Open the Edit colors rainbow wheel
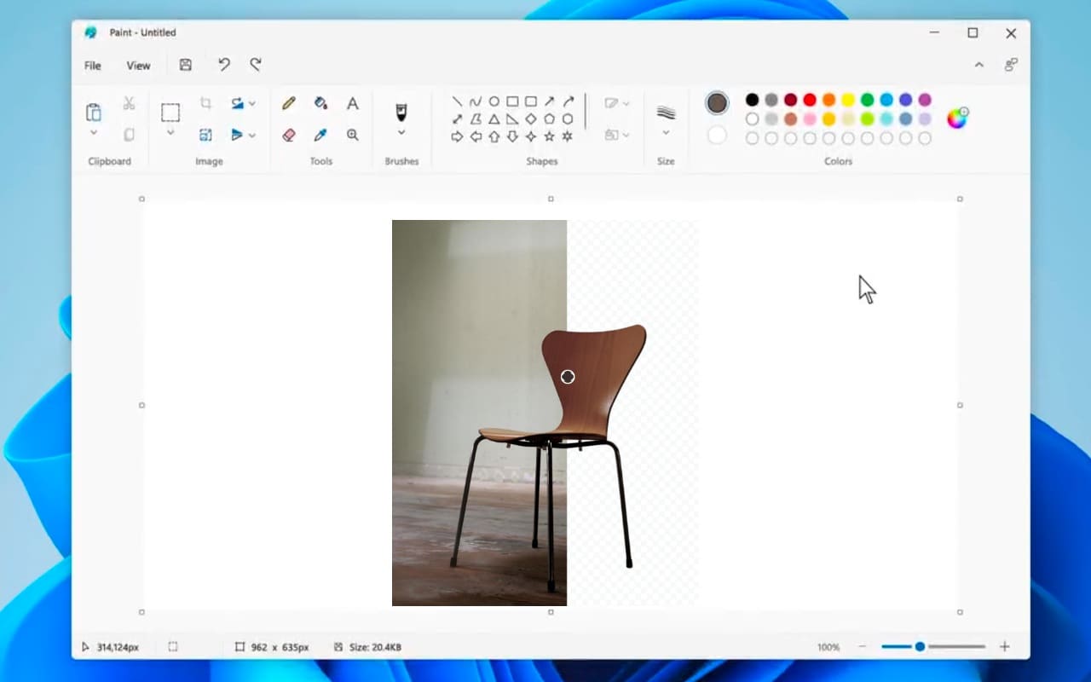The height and width of the screenshot is (682, 1091). point(957,118)
